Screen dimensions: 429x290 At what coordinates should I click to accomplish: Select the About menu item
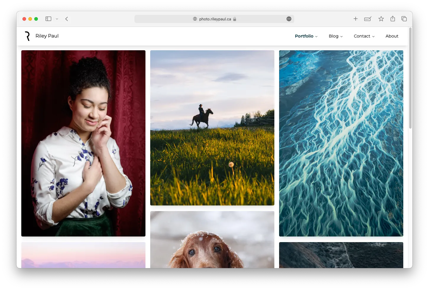click(392, 36)
